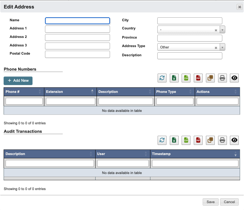Click the Address 1 field
244x210 pixels.
(x=78, y=29)
